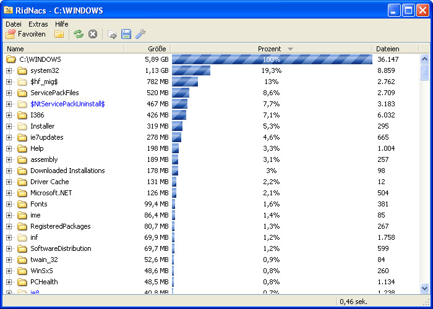Sort by the Größe column header

147,49
